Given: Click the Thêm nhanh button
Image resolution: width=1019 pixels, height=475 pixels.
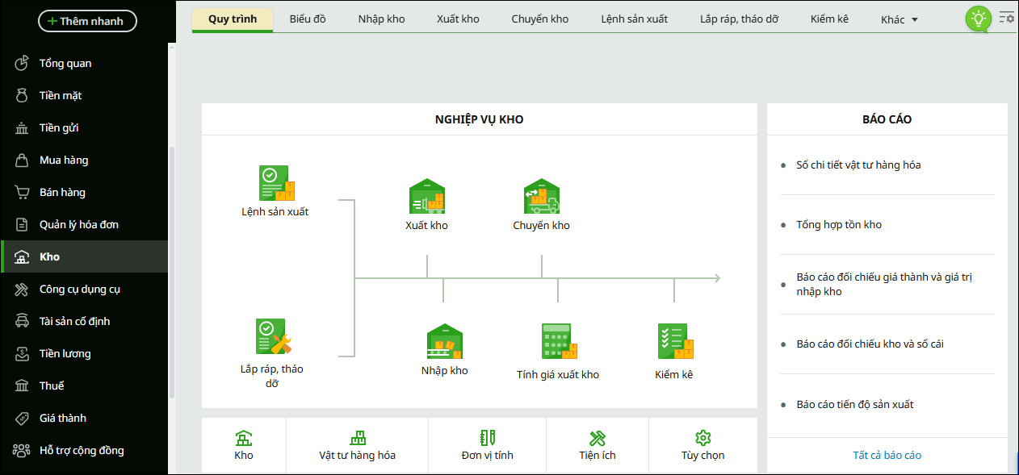Looking at the screenshot, I should click(x=87, y=21).
